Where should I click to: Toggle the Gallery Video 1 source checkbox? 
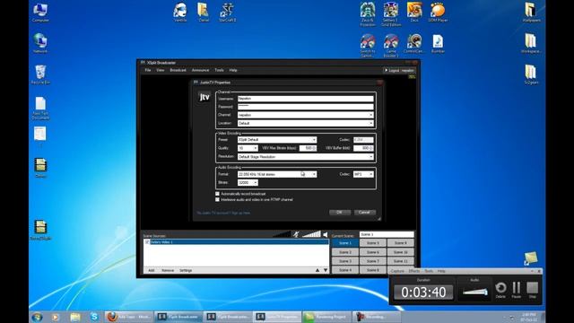[x=147, y=242]
